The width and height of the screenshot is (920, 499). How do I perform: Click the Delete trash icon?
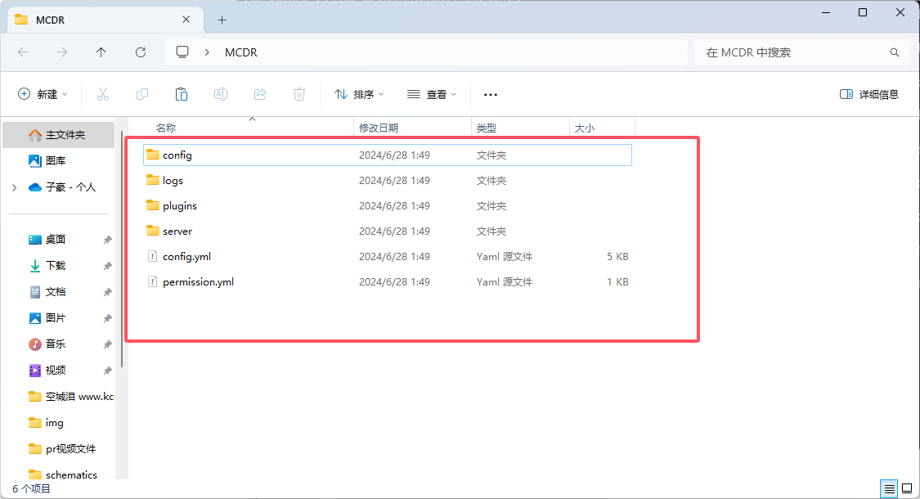[x=299, y=94]
